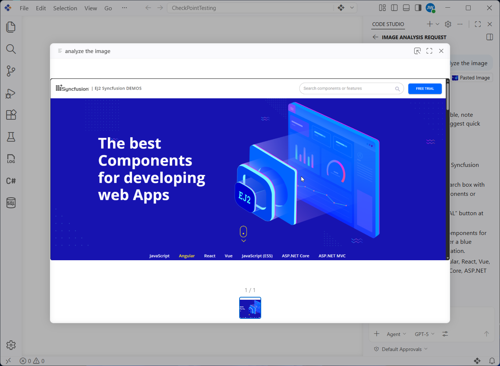Toggle fullscreen on the image preview dialog
Viewport: 500px width, 366px height.
pyautogui.click(x=429, y=51)
